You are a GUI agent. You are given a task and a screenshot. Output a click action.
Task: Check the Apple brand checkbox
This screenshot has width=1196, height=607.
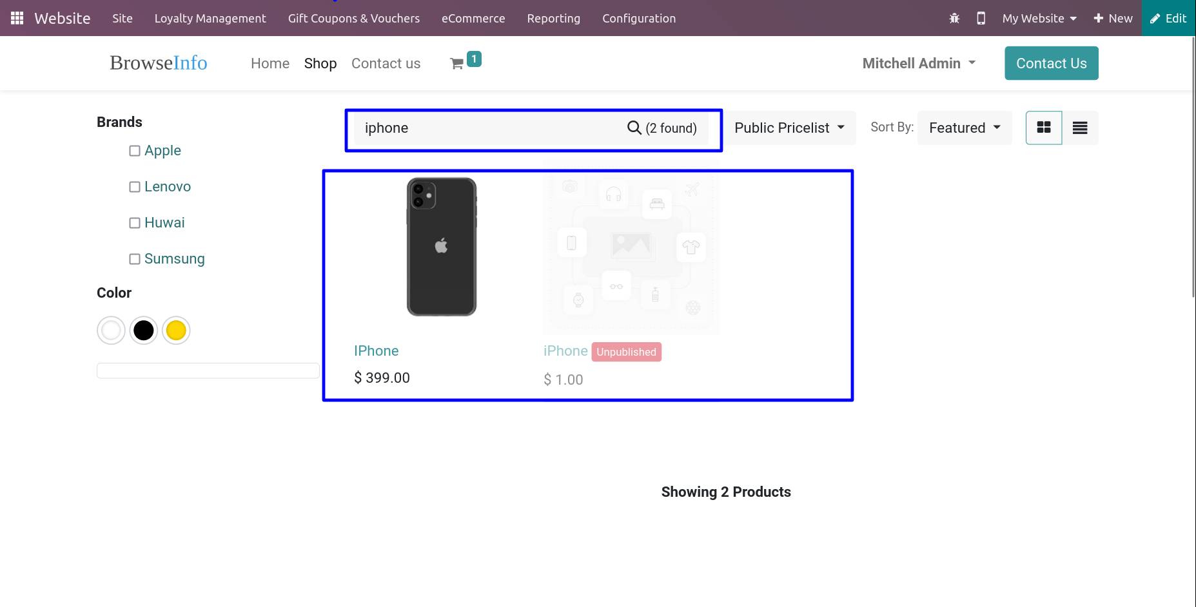(x=135, y=151)
